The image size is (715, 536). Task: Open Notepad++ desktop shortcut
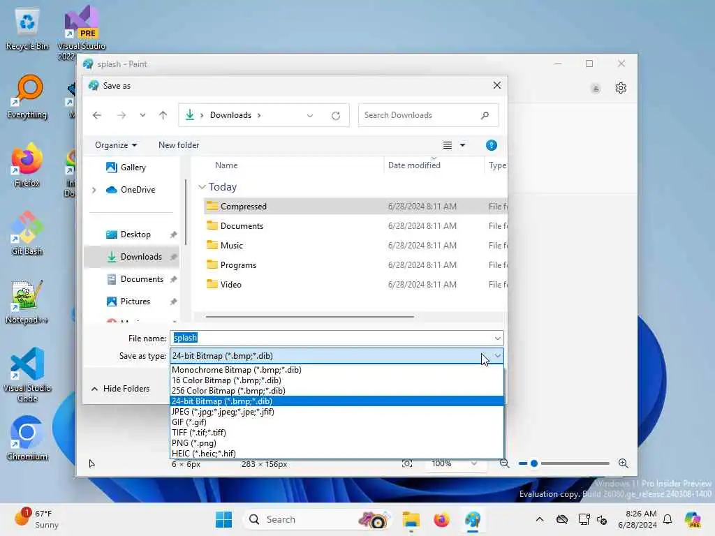(27, 301)
